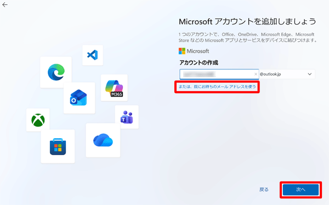
Task: Click the Xbox icon tile
Action: click(38, 120)
